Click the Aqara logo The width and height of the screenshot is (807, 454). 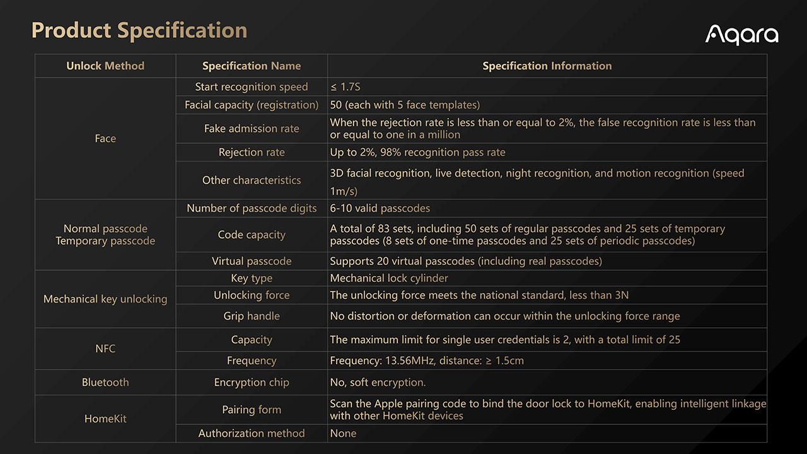tap(742, 35)
